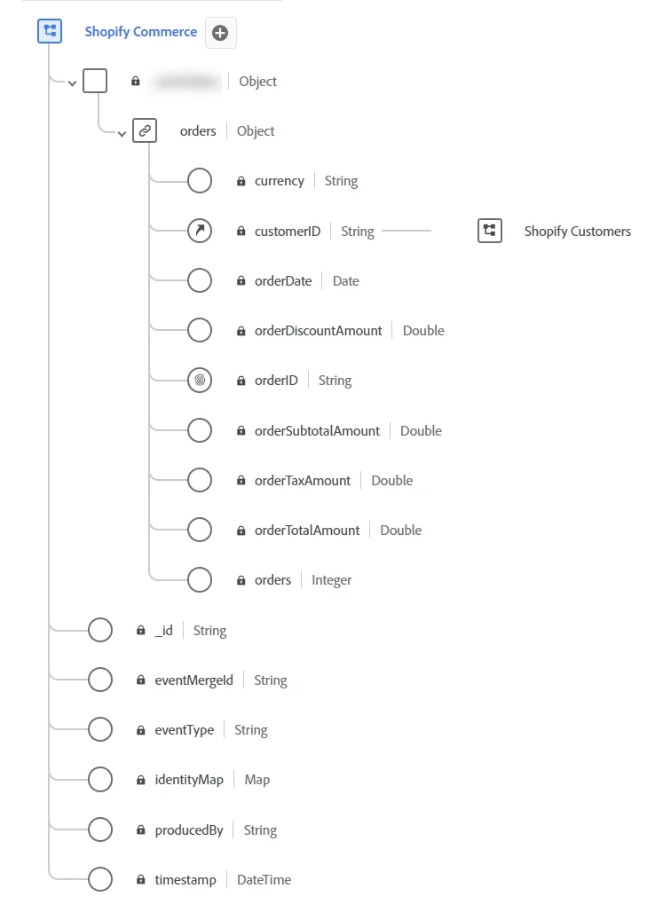Click the Double type of orderTaxAmount
This screenshot has height=912, width=671.
(x=392, y=481)
